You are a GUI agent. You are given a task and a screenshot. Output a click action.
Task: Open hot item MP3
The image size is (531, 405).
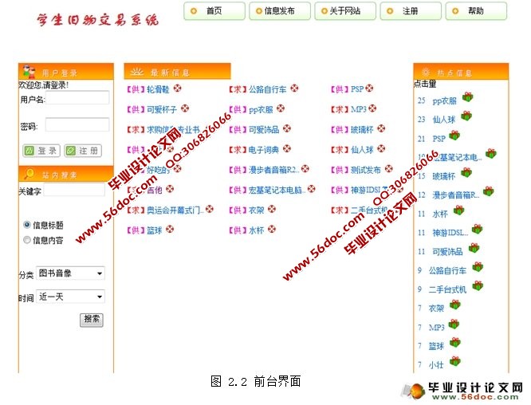click(x=436, y=328)
